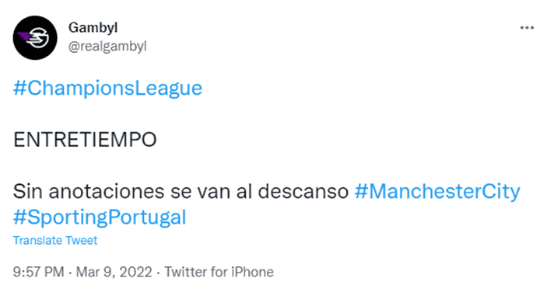The width and height of the screenshot is (547, 285).
Task: Open the Gambyl display name profile link
Action: [93, 28]
